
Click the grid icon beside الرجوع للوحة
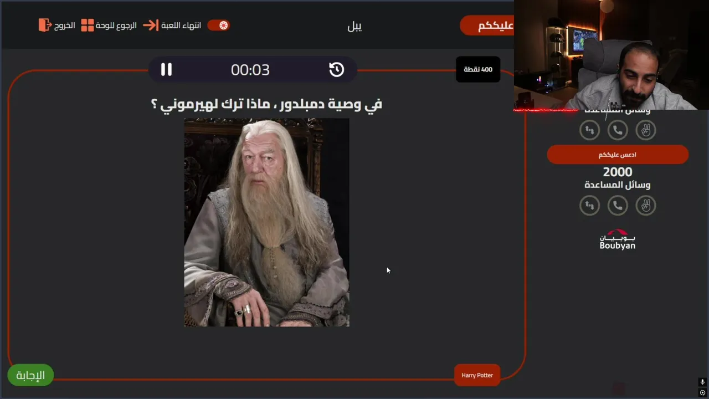click(x=88, y=25)
